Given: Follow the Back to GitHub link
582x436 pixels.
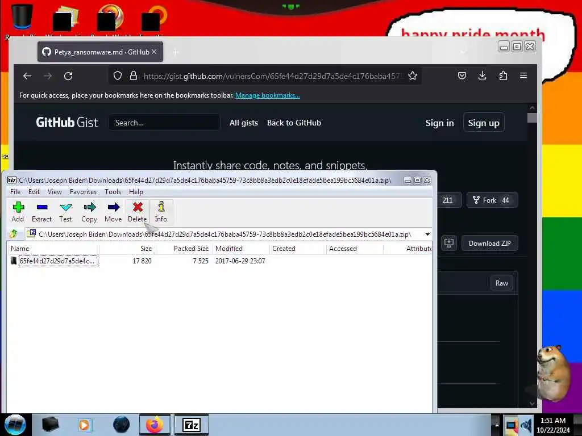Looking at the screenshot, I should [294, 123].
